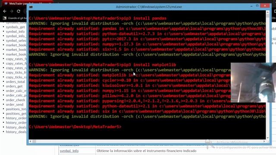Open symbol_info in browser sidebar list

pos(16,31)
